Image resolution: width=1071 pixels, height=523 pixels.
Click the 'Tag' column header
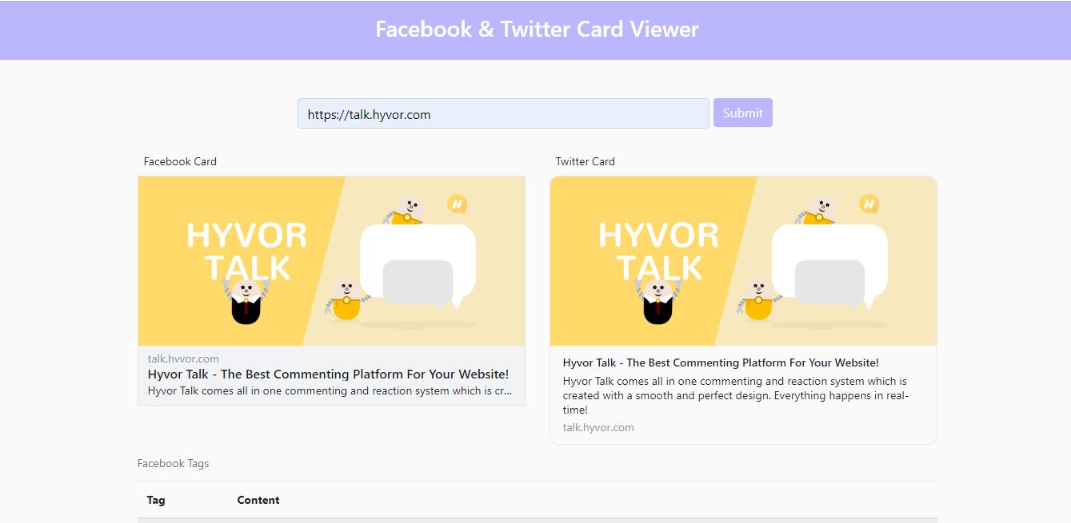tap(156, 500)
